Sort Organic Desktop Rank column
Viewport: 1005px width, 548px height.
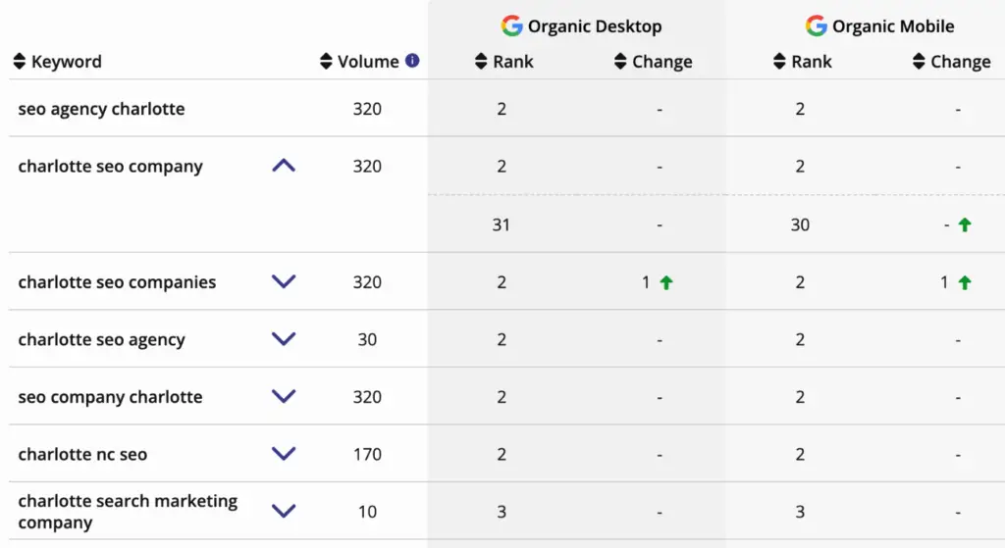[x=481, y=62]
